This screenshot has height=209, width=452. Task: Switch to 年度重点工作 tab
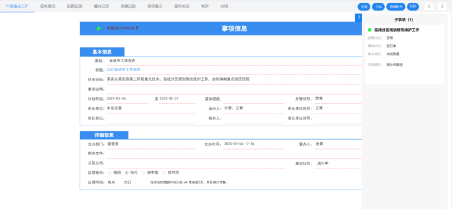point(17,6)
